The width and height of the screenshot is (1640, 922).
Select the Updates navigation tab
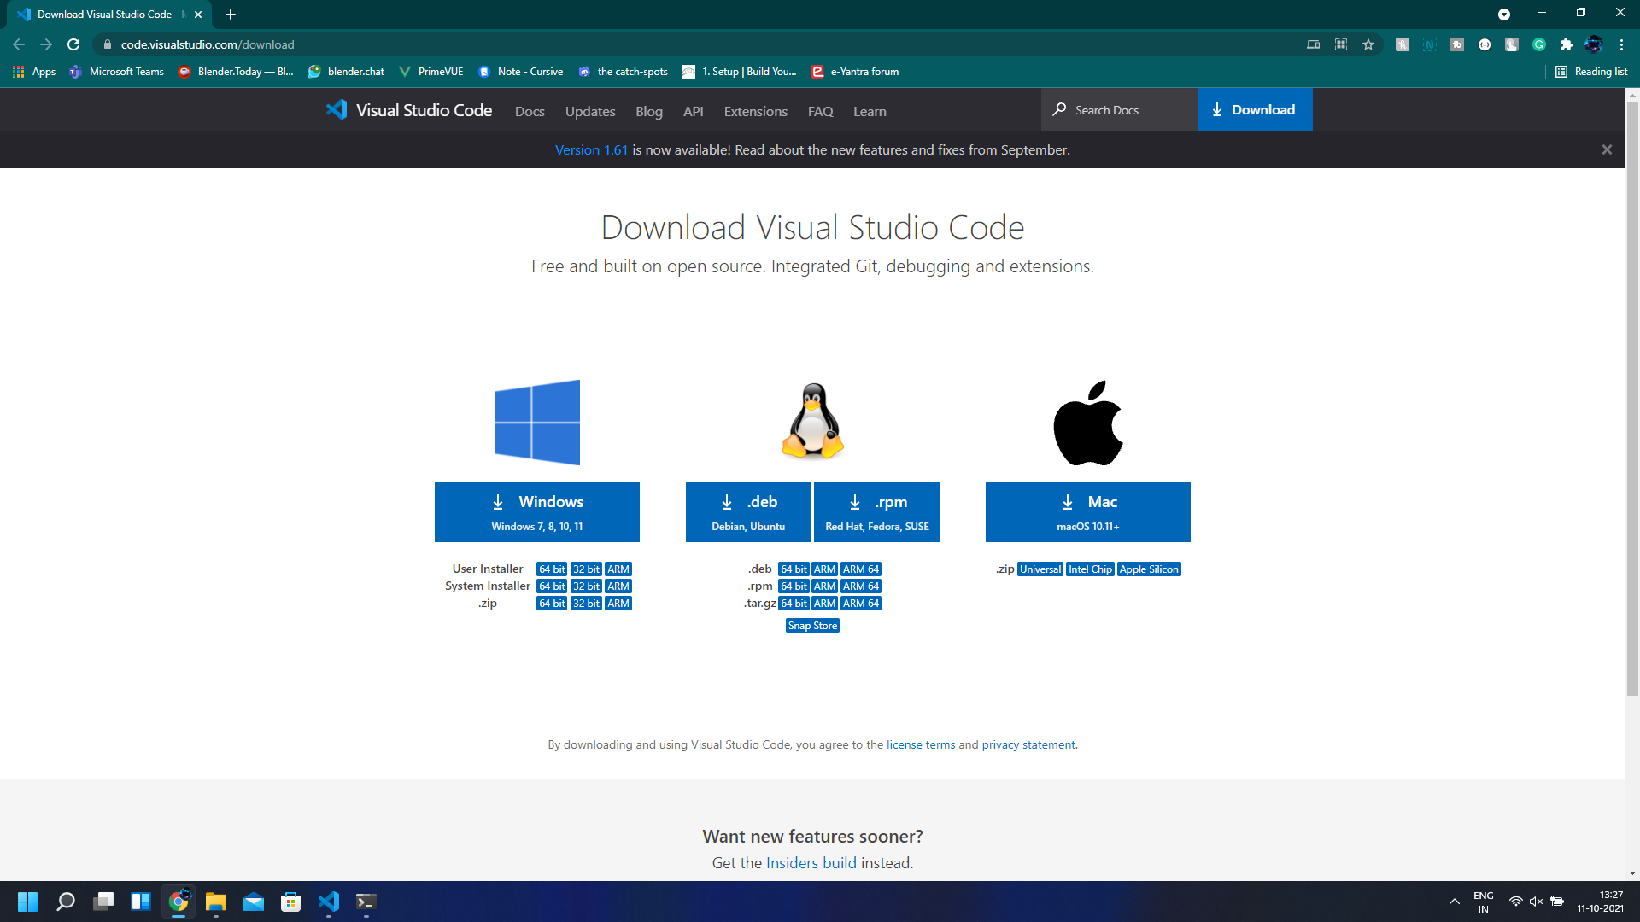[589, 109]
